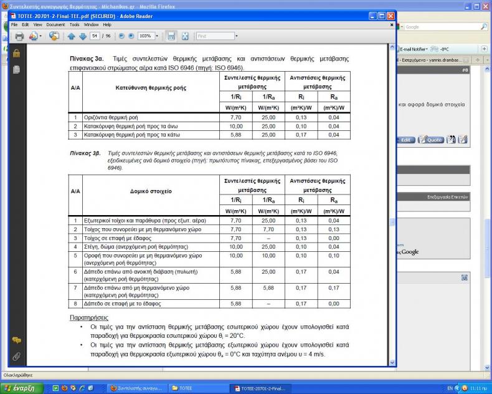Open the dropdown beside the collaboration icon
492x394 pixels.
40,36
